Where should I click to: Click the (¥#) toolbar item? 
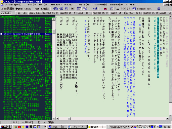pyautogui.click(x=73, y=9)
